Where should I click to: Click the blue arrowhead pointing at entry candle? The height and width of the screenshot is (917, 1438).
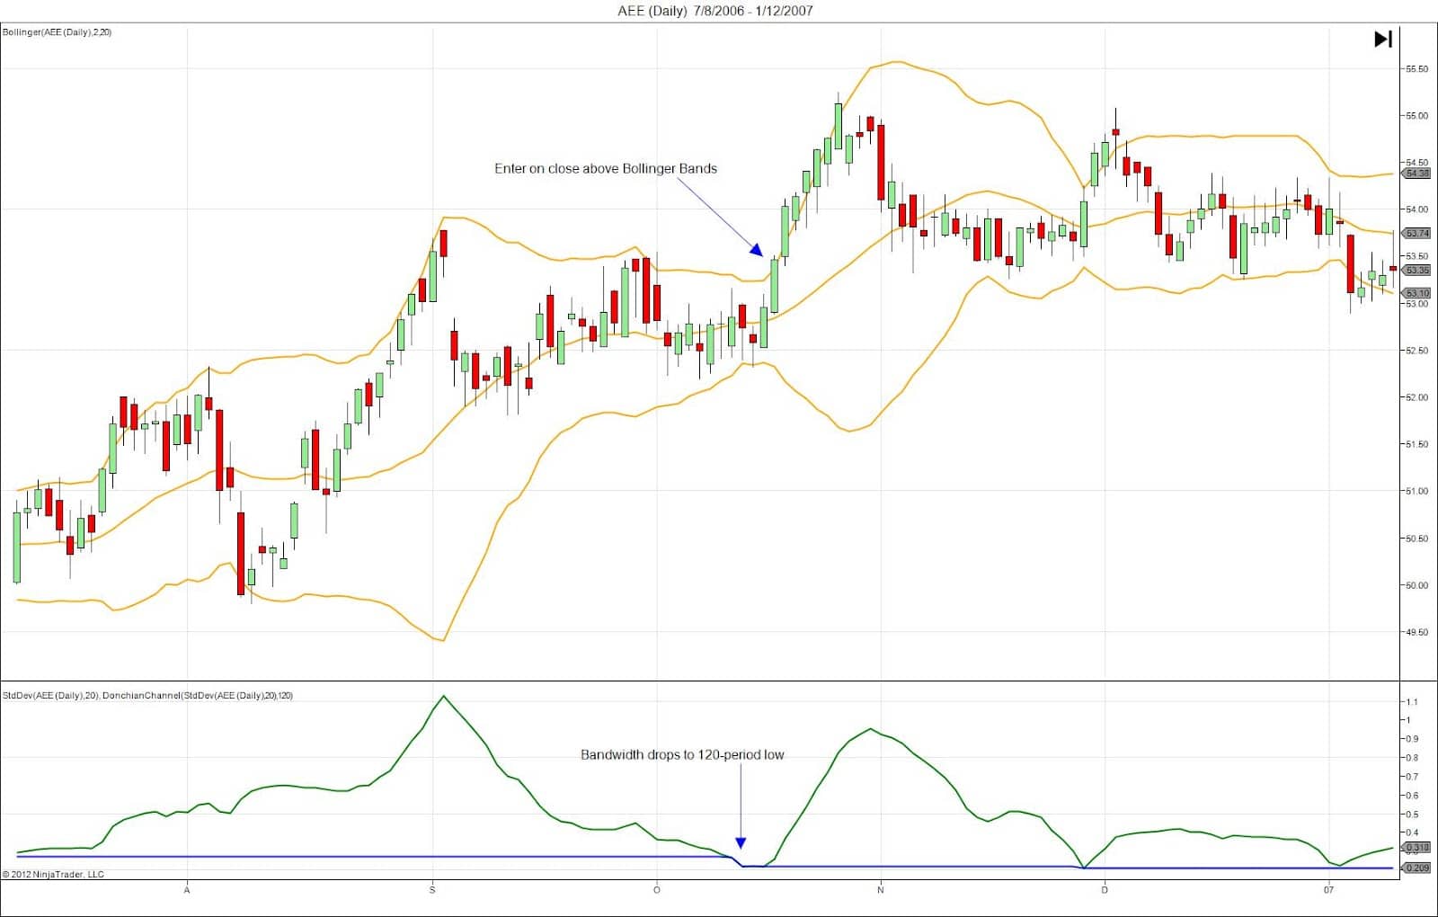tap(756, 250)
